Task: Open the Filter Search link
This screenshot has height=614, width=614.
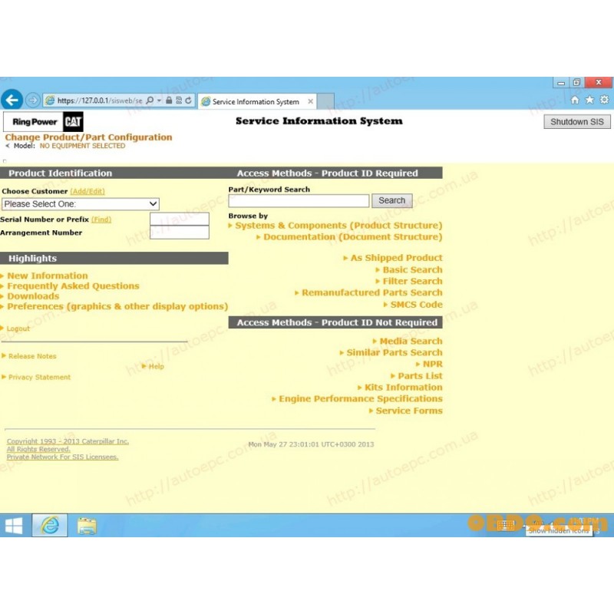Action: click(412, 281)
